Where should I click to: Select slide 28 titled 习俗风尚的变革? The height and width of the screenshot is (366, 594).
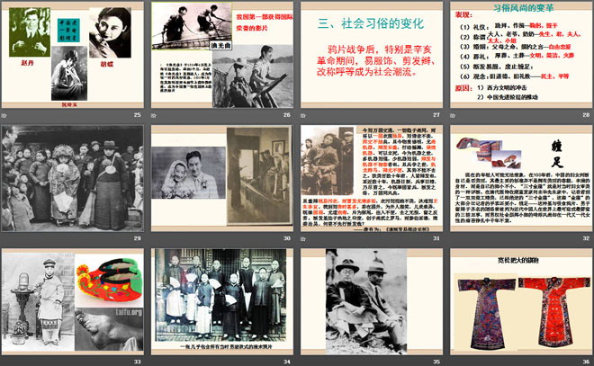(x=521, y=55)
